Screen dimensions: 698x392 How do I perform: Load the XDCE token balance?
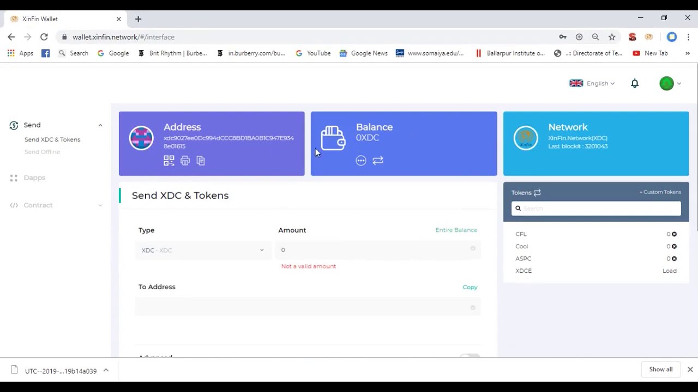(670, 271)
